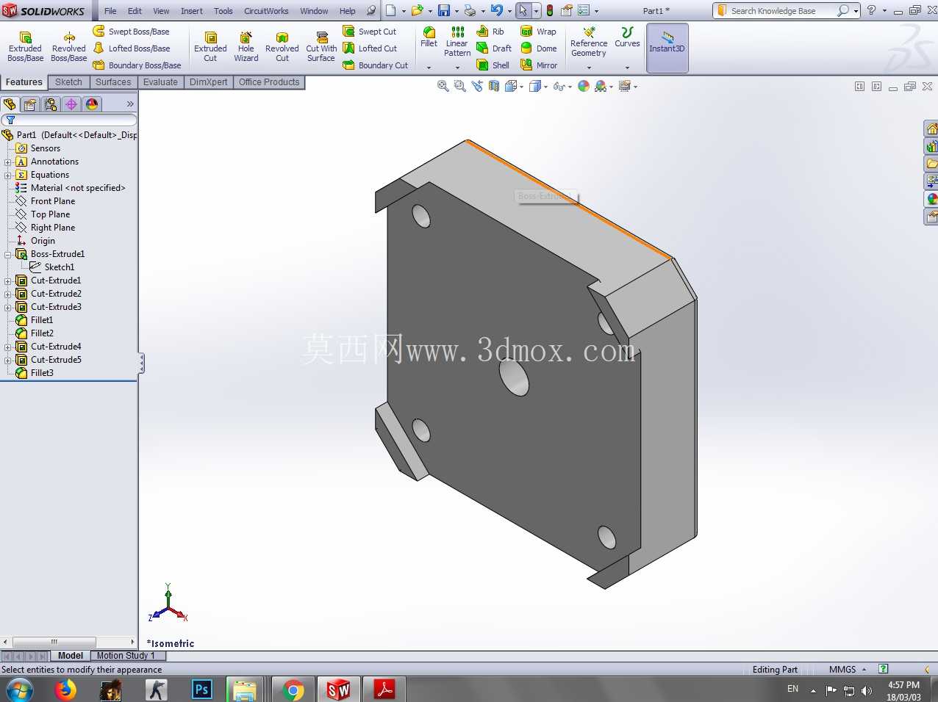Image resolution: width=938 pixels, height=702 pixels.
Task: Open the Fillet dropdown arrow
Action: coord(429,68)
